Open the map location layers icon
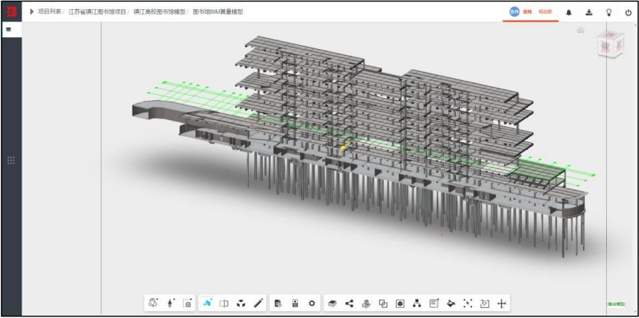 [x=366, y=303]
